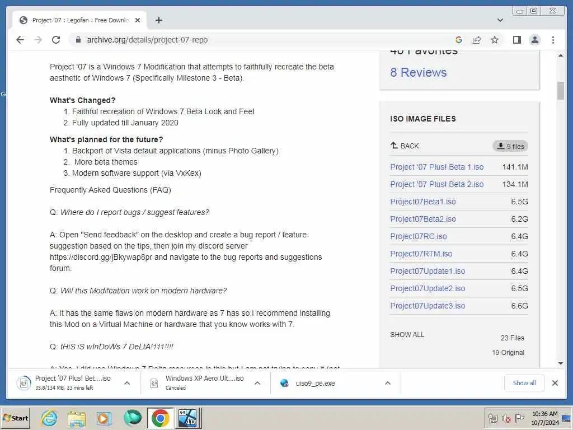The image size is (573, 430).
Task: Close the Project '07 tab
Action: pos(138,21)
